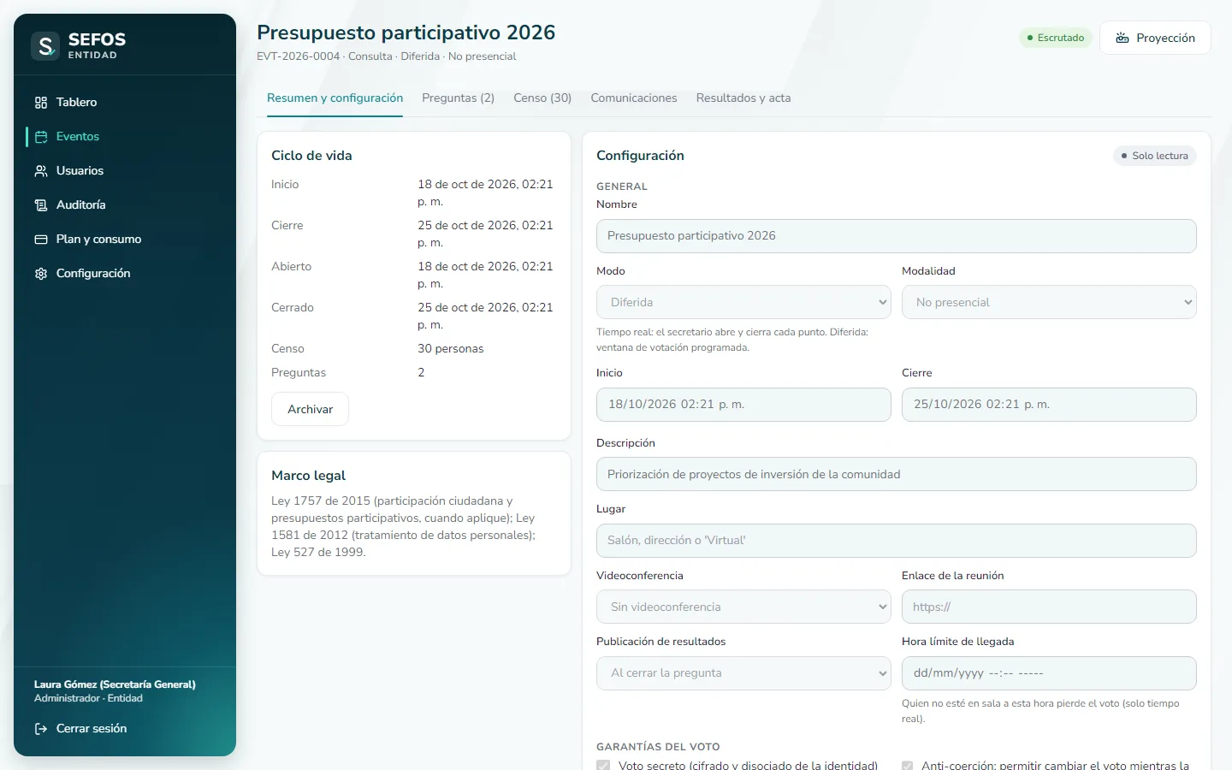Click the user name Laura Gómez
This screenshot has width=1232, height=770.
pyautogui.click(x=115, y=684)
